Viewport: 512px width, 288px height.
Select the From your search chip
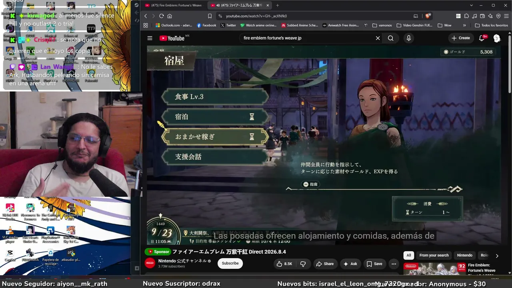pos(434,255)
